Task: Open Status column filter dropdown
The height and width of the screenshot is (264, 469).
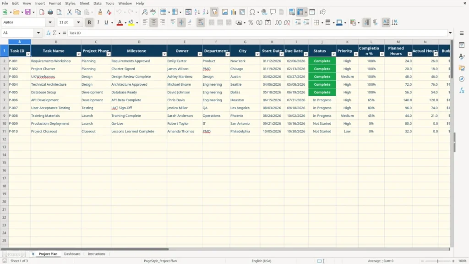Action: coord(333,54)
